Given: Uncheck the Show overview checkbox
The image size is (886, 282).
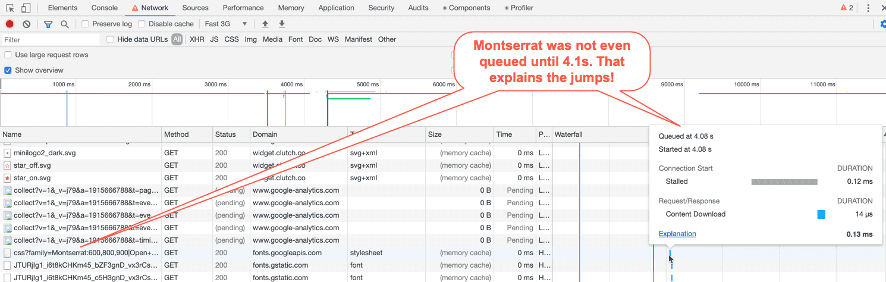Looking at the screenshot, I should tap(8, 70).
